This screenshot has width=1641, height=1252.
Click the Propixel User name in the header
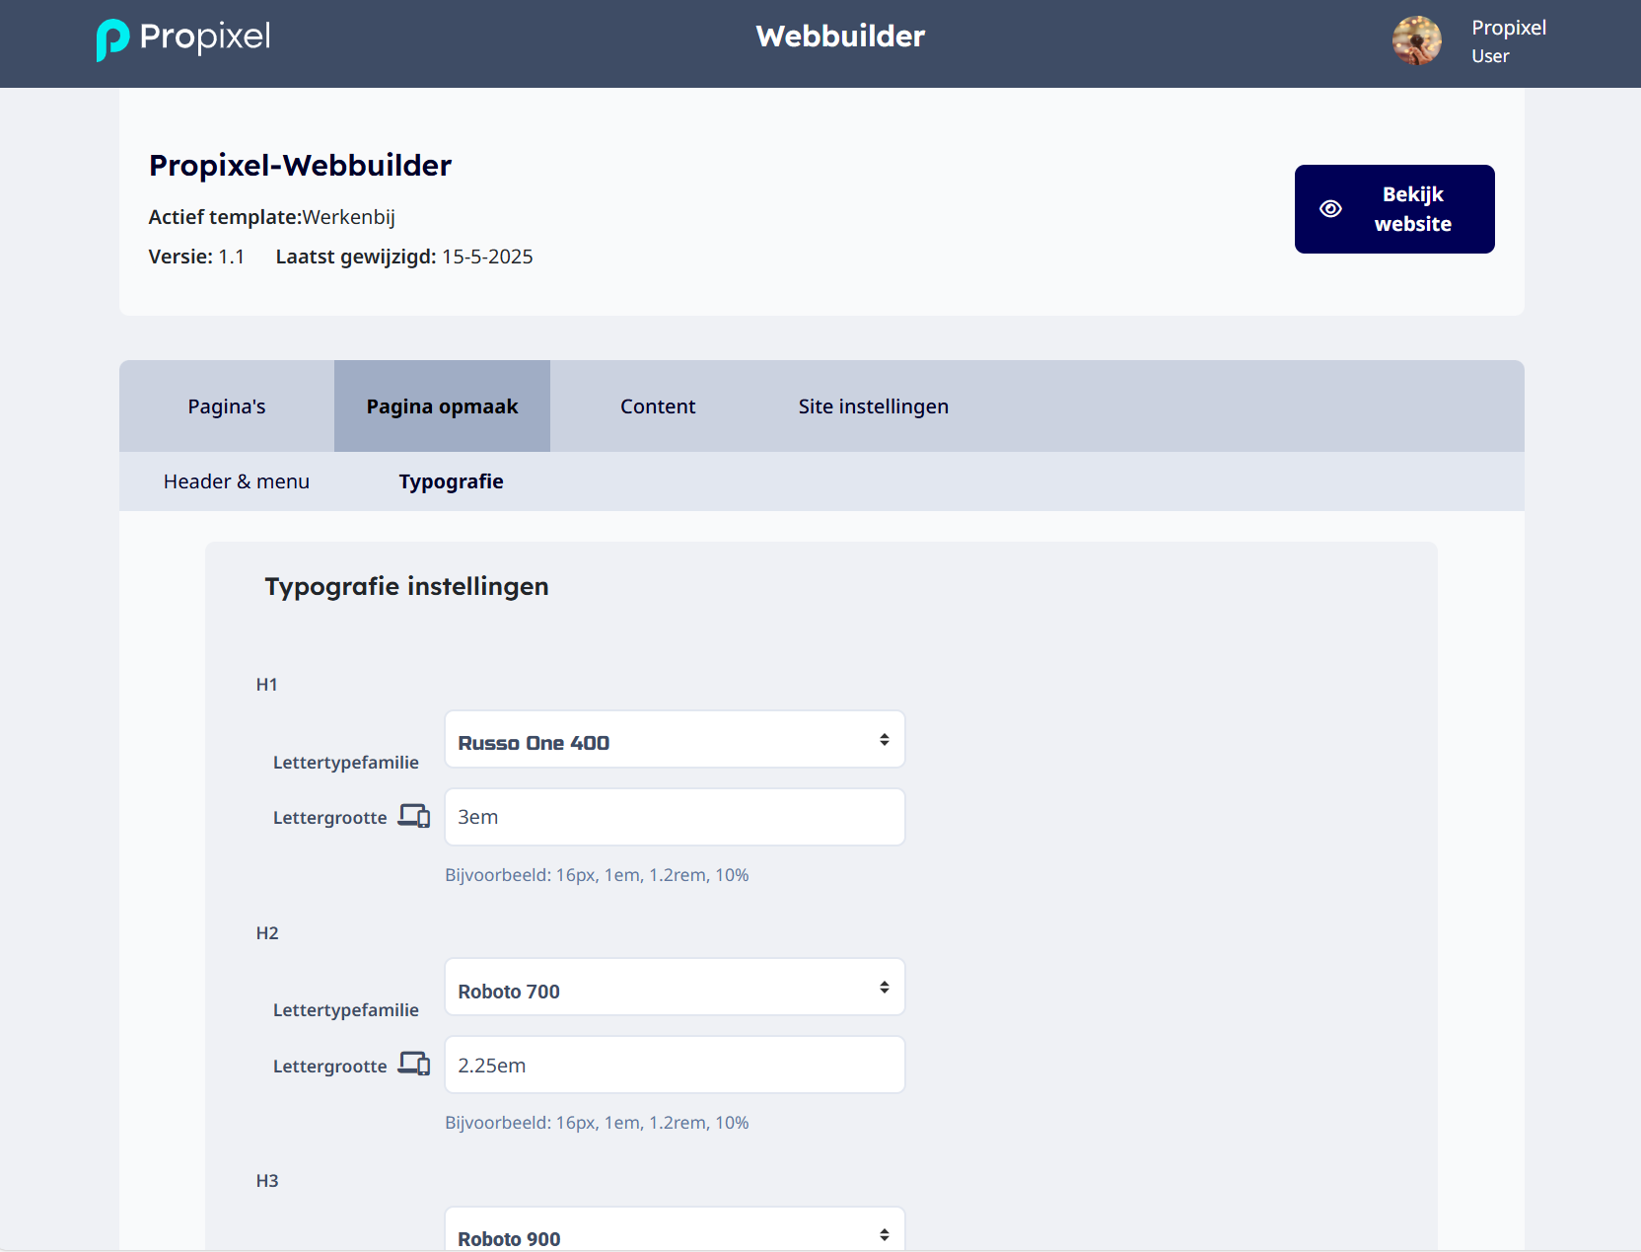pos(1509,41)
